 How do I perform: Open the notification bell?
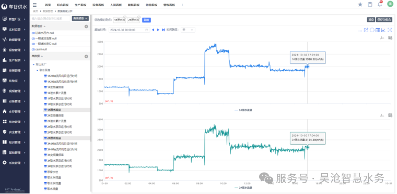(x=380, y=4)
